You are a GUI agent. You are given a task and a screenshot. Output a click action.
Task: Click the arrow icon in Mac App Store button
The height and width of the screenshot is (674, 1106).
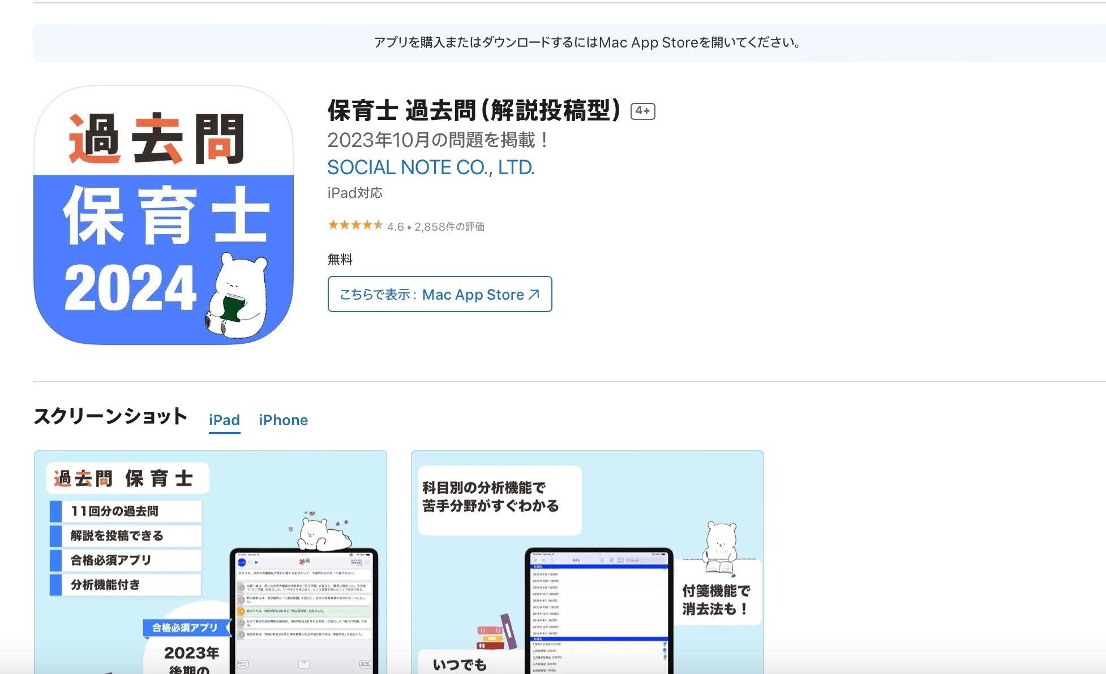(x=534, y=295)
